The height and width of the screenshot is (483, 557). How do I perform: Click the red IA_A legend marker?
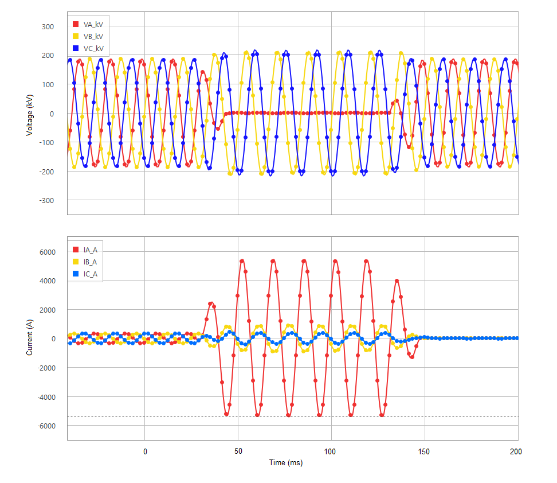tap(75, 249)
